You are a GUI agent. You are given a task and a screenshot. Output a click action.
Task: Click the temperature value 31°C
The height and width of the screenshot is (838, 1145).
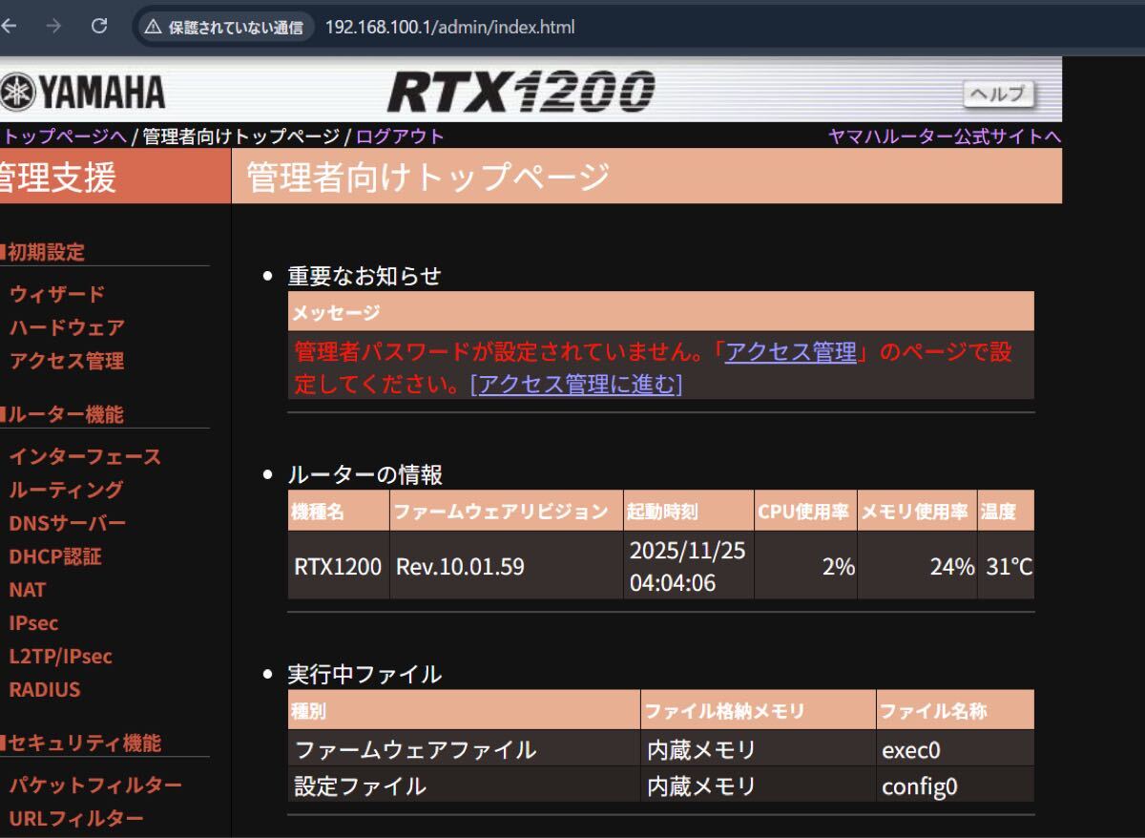tap(1009, 566)
